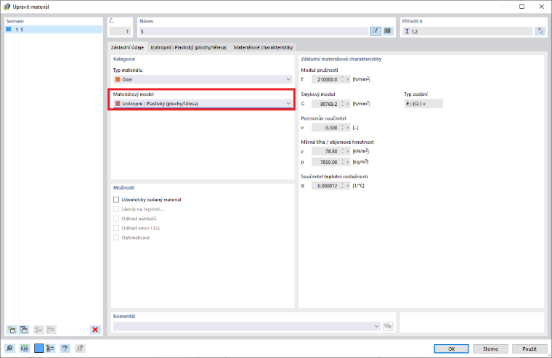Click thermal expansion field 0.000012
This screenshot has height=358, width=552.
pyautogui.click(x=325, y=186)
